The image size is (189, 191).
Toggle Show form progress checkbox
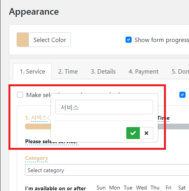coord(129,40)
